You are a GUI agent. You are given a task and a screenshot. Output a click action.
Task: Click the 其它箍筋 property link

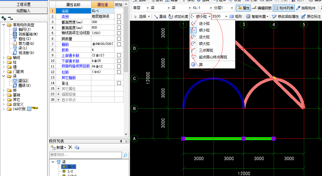coord(68,78)
